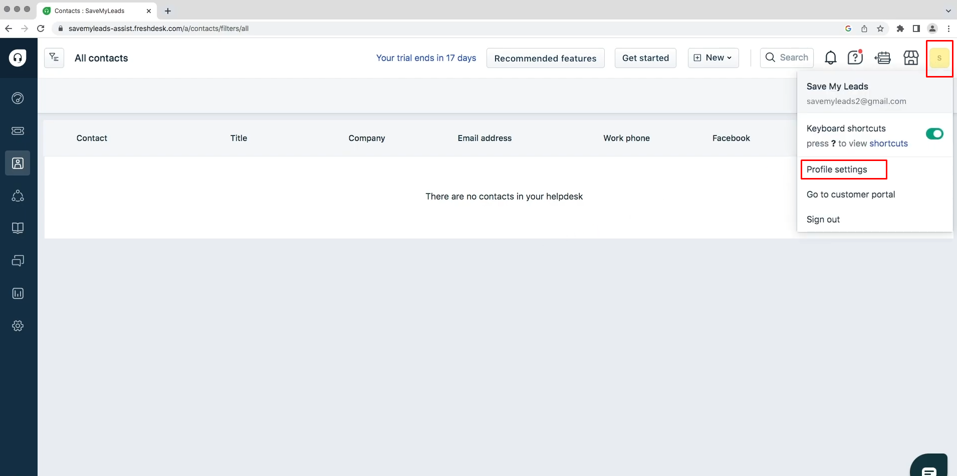Close the Contacts : SaveMyLeads tab
Screen dimensions: 957x476
coord(149,10)
